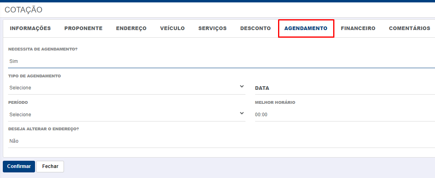Open the Financeiro tab

click(x=358, y=28)
